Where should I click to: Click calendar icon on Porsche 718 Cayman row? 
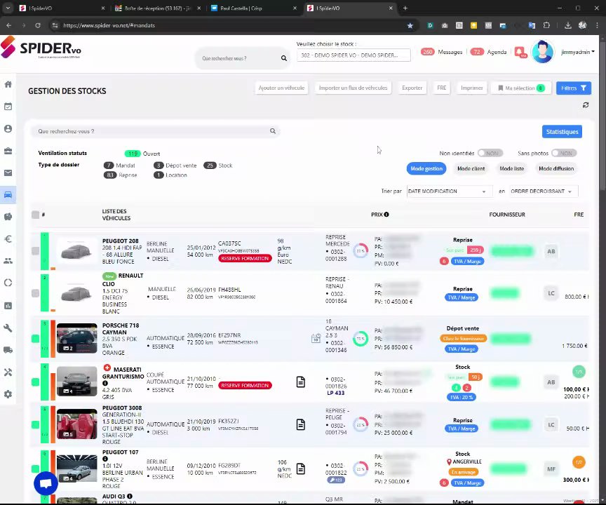(316, 339)
